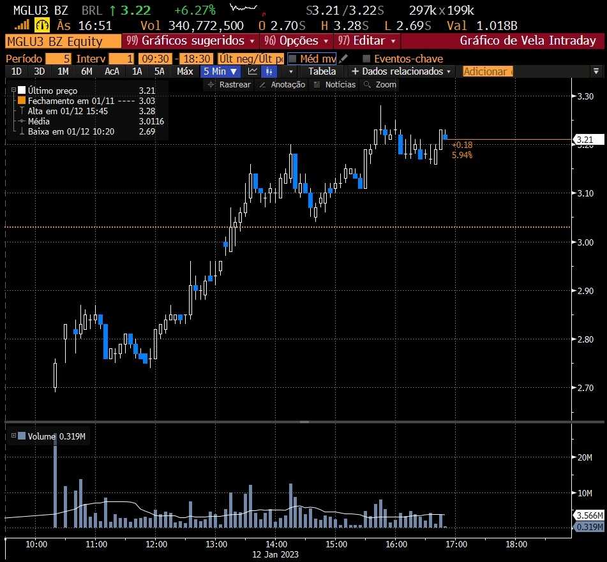Image resolution: width=607 pixels, height=562 pixels.
Task: Toggle the Eventos-chave checkbox
Action: point(366,59)
